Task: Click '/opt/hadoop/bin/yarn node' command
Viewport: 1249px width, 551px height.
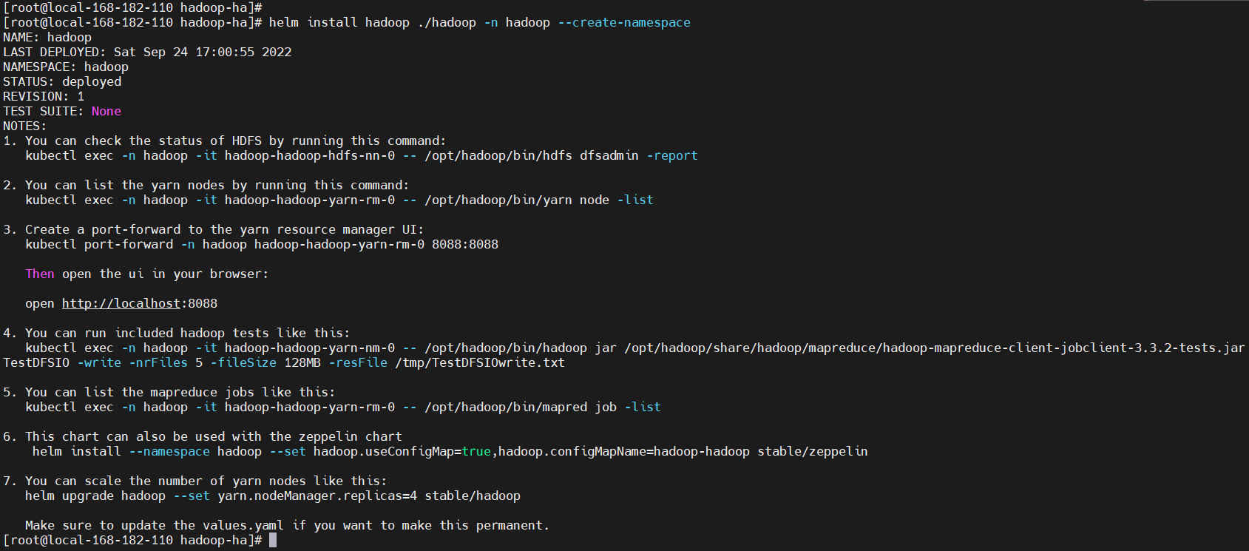Action: click(x=517, y=200)
